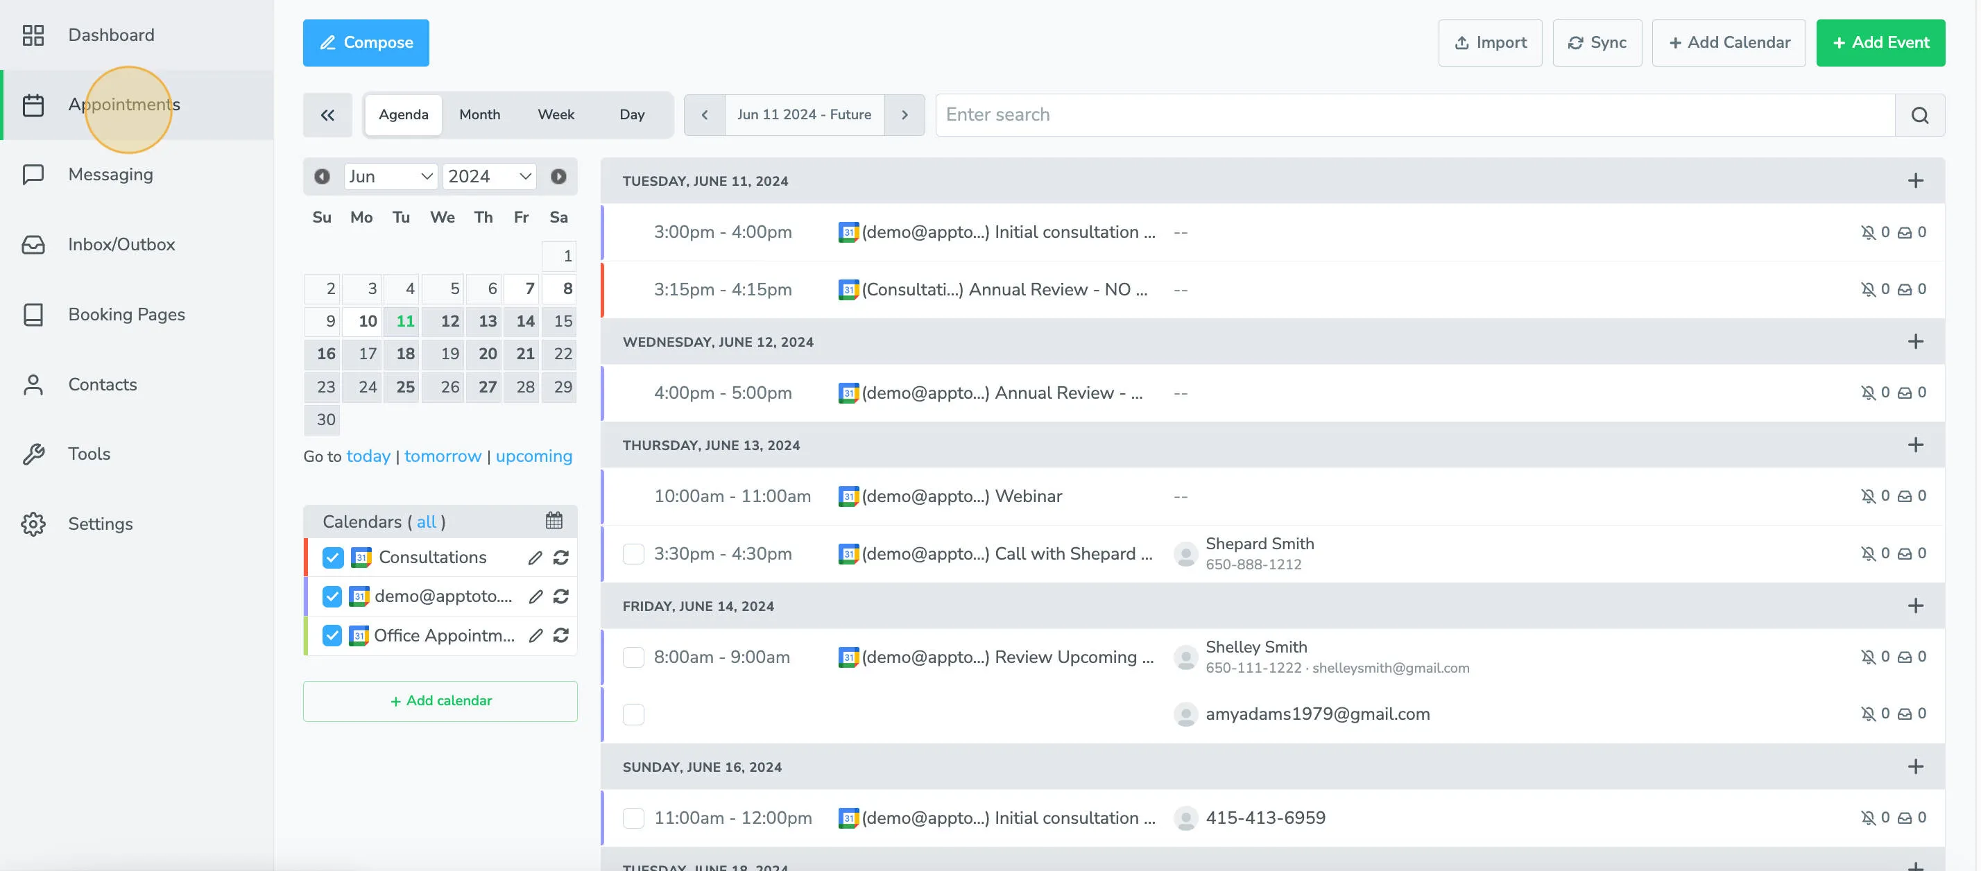The height and width of the screenshot is (871, 1981).
Task: Click the Add Event button
Action: [x=1880, y=42]
